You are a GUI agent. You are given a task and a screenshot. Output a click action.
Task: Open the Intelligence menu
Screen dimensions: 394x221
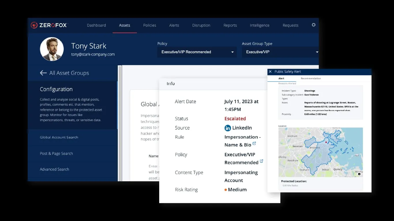click(260, 25)
